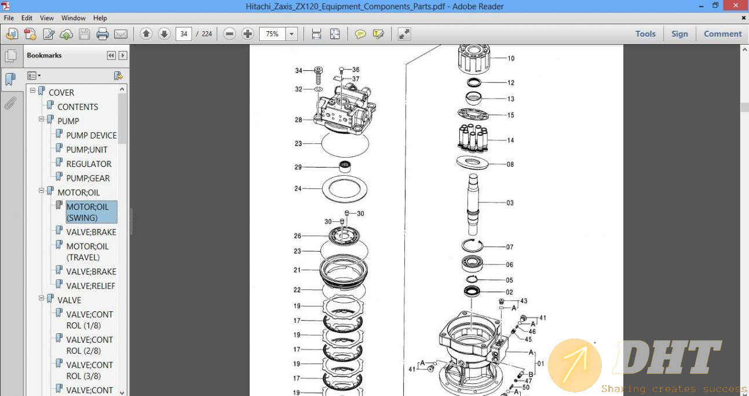
Task: Click the cloud upload save icon
Action: pyautogui.click(x=67, y=34)
